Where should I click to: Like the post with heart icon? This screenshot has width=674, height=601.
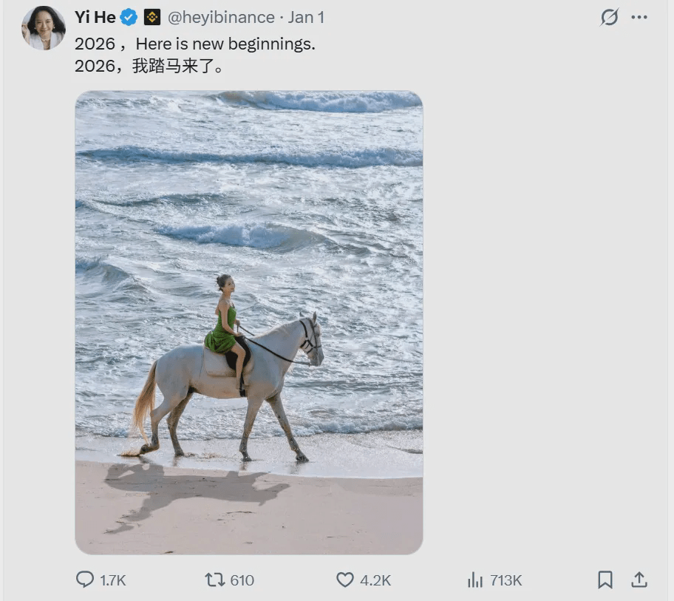[x=345, y=580]
